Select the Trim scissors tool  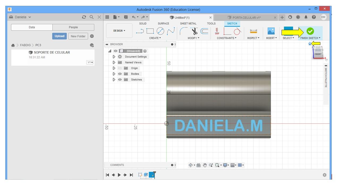click(195, 31)
